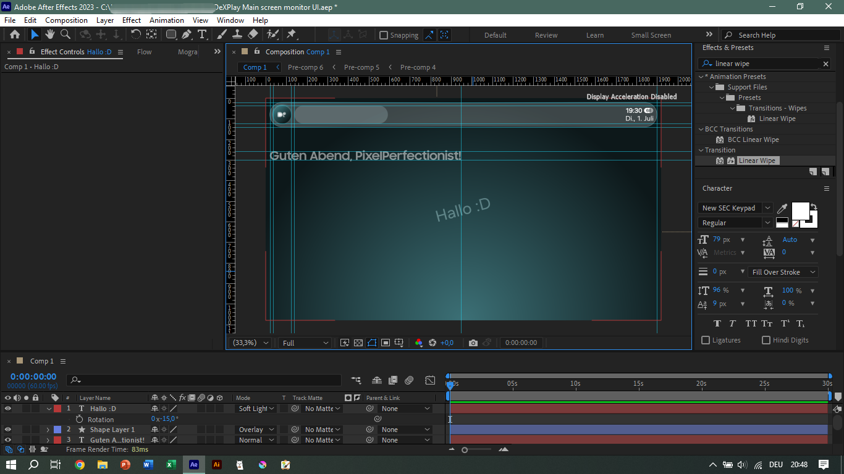The height and width of the screenshot is (474, 844).
Task: Select the Hand tool
Action: (x=49, y=35)
